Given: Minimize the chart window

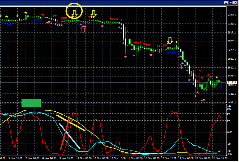Looking at the screenshot, I should click(x=226, y=2).
